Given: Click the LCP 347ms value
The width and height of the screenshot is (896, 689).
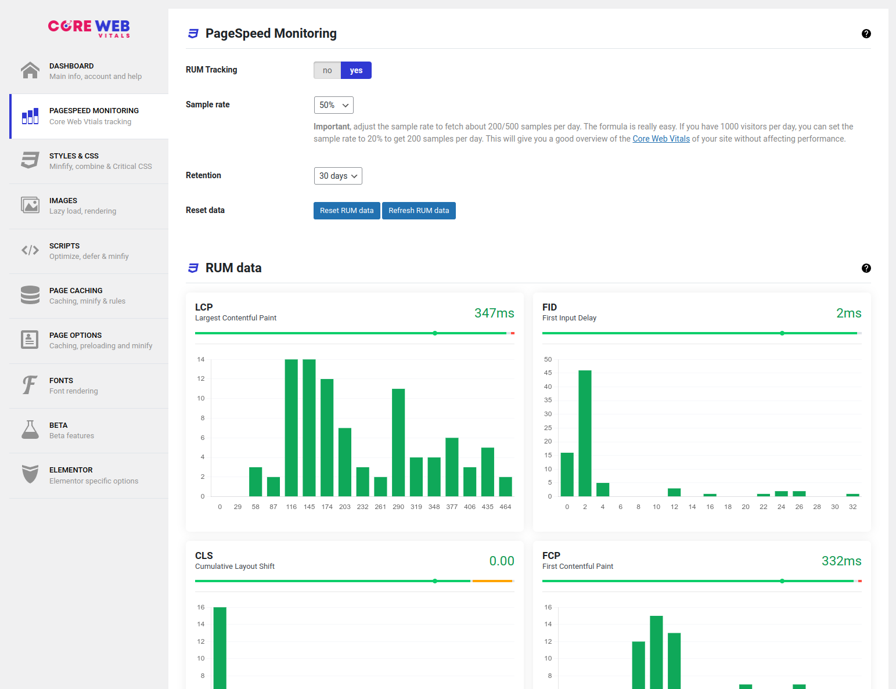Looking at the screenshot, I should [494, 313].
